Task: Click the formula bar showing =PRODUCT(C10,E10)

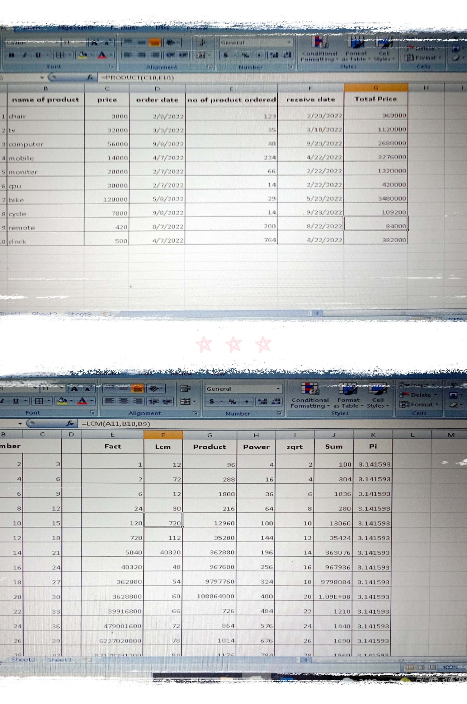Action: click(x=218, y=78)
